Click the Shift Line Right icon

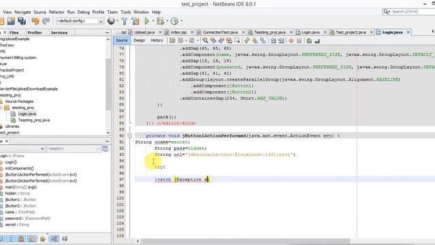point(281,41)
